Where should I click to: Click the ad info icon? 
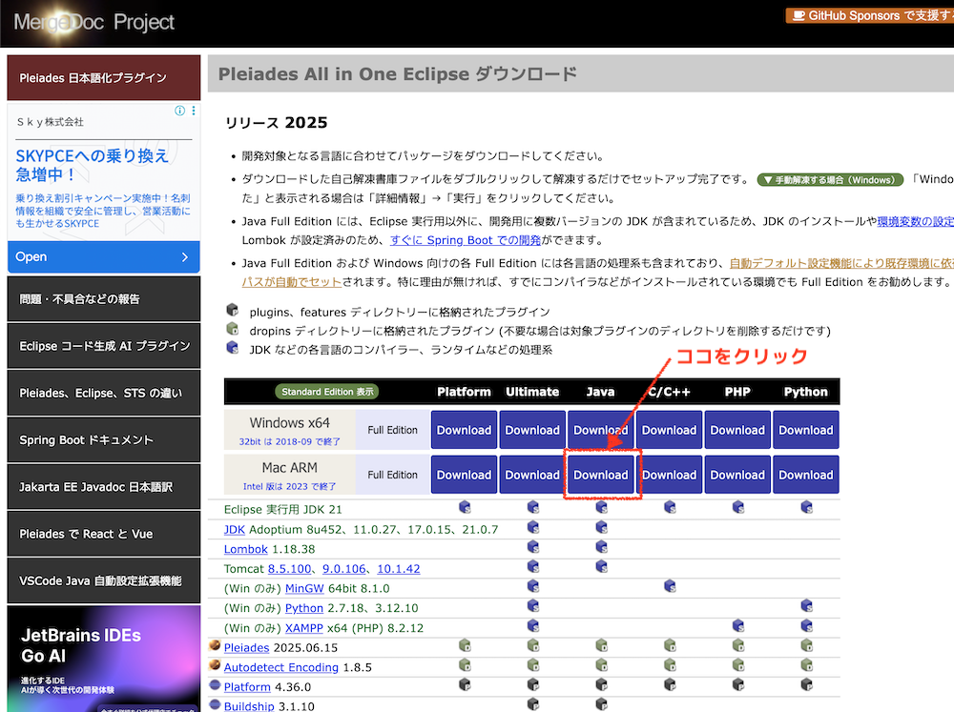pyautogui.click(x=179, y=112)
